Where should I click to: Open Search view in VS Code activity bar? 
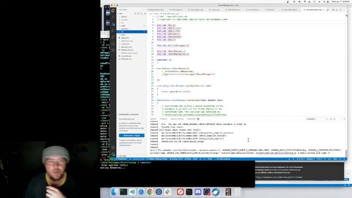coord(113,17)
